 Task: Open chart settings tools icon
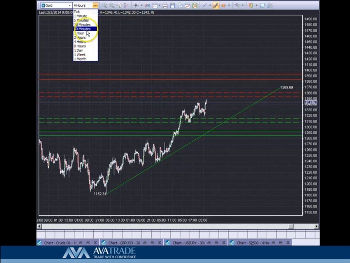270,5
